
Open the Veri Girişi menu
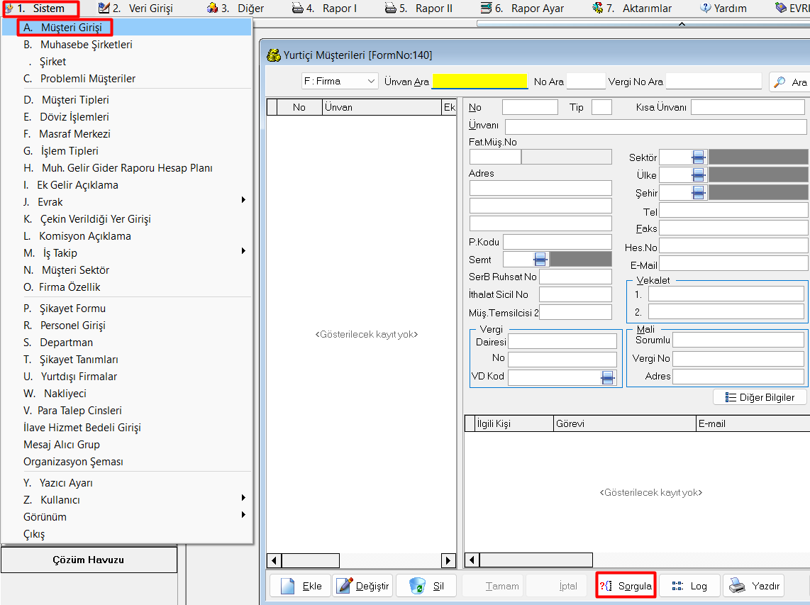click(x=138, y=9)
